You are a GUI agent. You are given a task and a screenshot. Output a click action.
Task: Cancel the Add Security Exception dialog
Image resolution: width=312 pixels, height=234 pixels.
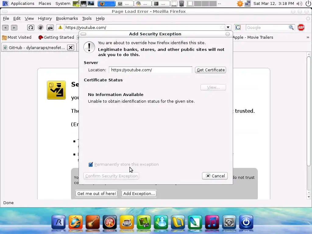click(x=215, y=176)
